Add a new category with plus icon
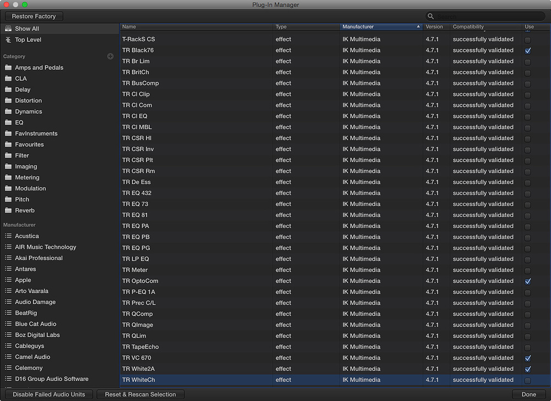 tap(110, 56)
